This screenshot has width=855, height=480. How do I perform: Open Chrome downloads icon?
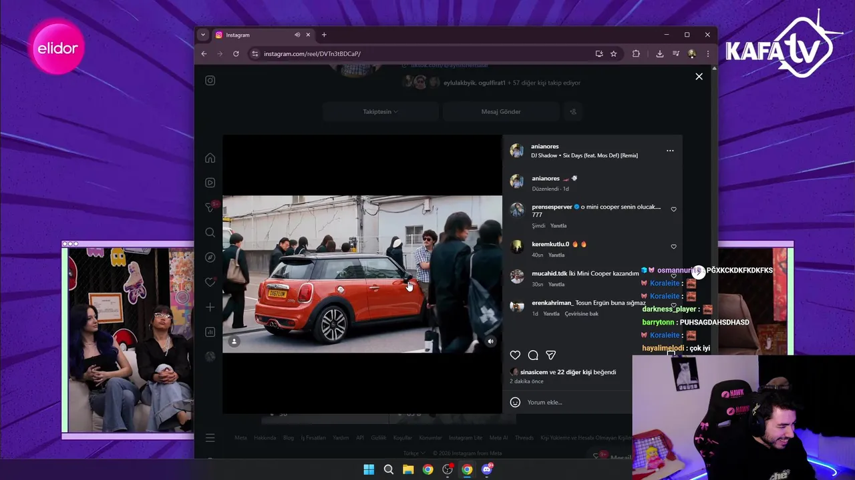tap(660, 54)
